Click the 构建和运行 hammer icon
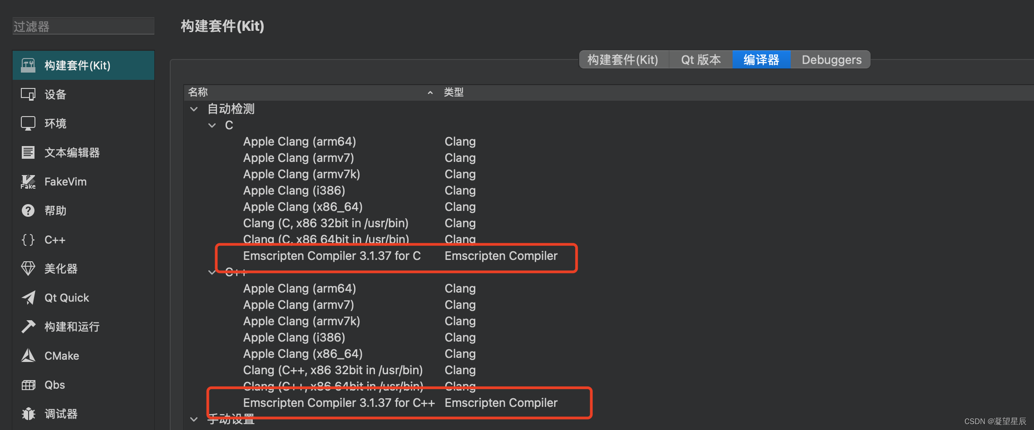 point(28,327)
